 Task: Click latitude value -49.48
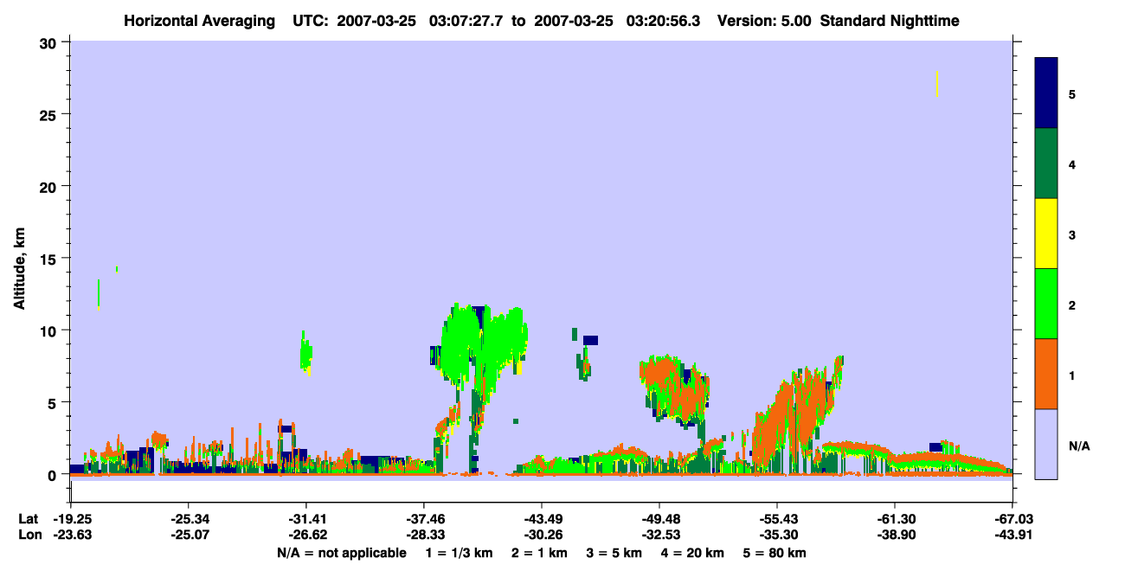tap(659, 519)
